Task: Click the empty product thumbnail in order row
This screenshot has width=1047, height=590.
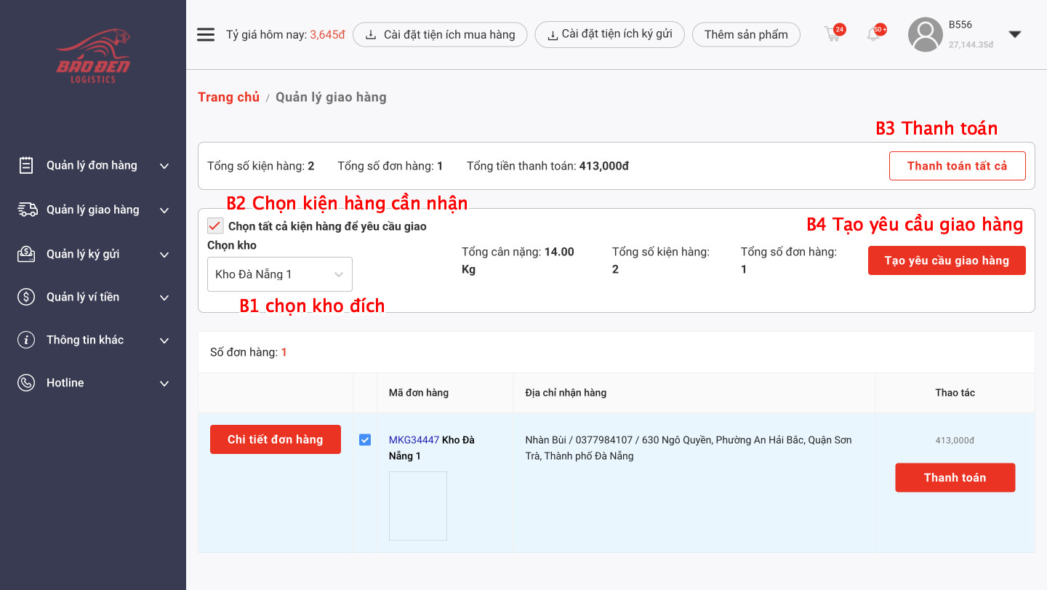Action: coord(418,506)
